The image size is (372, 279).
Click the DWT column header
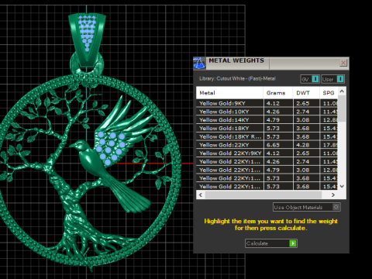pyautogui.click(x=306, y=93)
